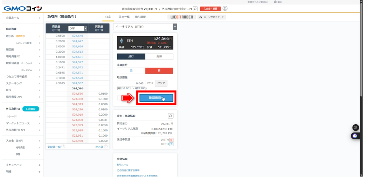The image size is (365, 179).
Task: Open the OFF grouping dropdown in order book
Action: click(78, 28)
